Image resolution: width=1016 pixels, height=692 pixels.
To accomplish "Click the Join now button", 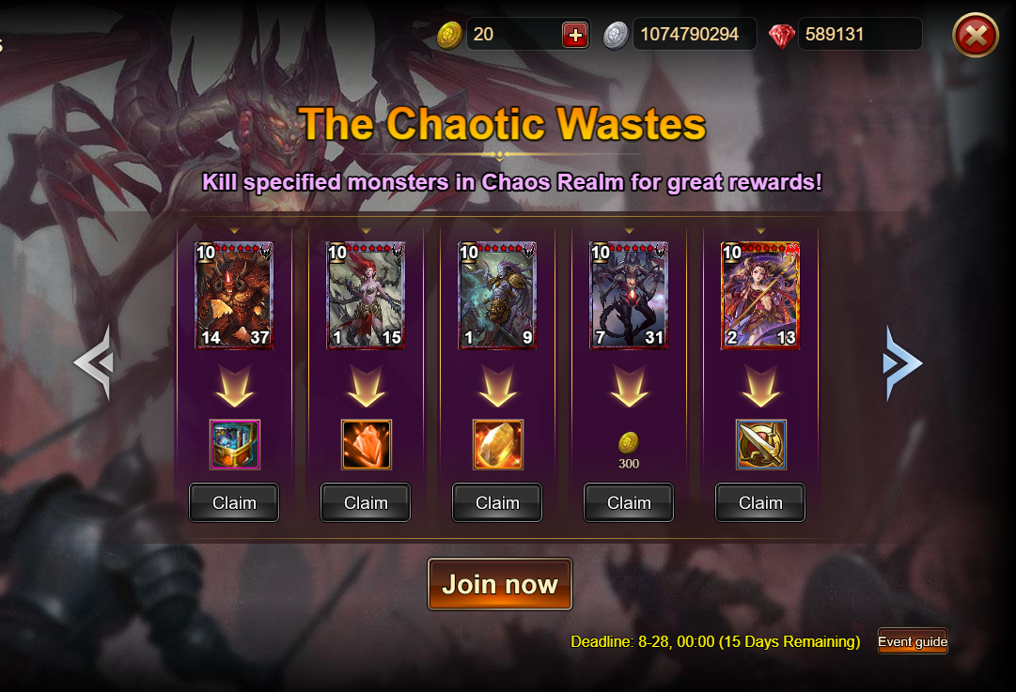I will point(500,584).
